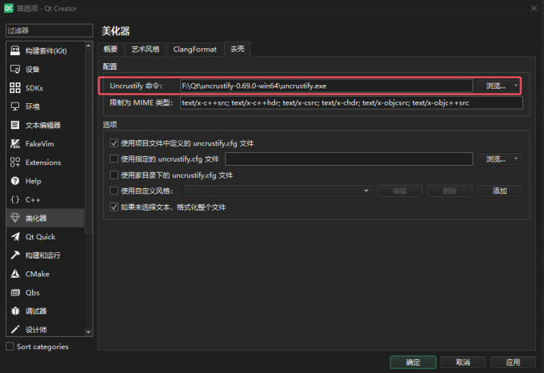This screenshot has width=544, height=373.
Task: Toggle 使用项目文件中定义的 uncrustify.cfg checkbox
Action: pyautogui.click(x=114, y=143)
